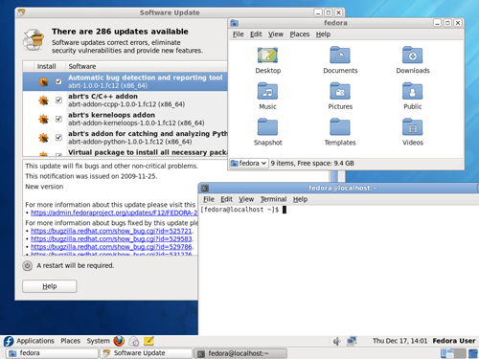Select the Downloads folder icon

click(x=412, y=56)
